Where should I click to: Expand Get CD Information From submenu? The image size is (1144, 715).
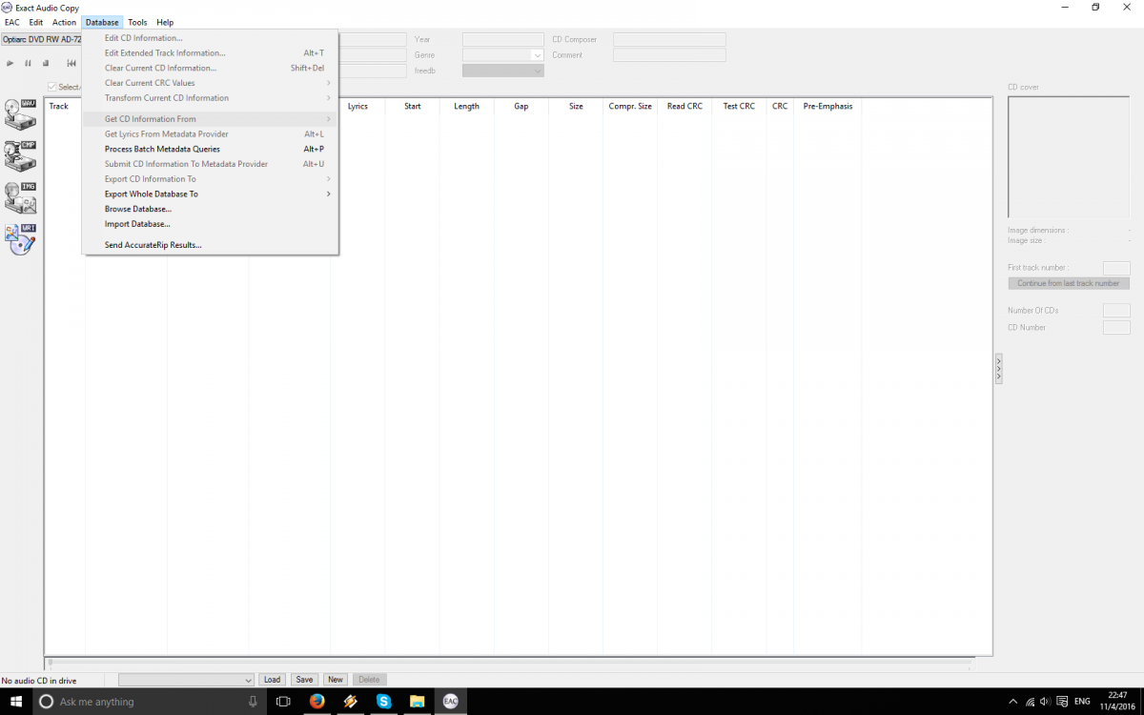(209, 119)
